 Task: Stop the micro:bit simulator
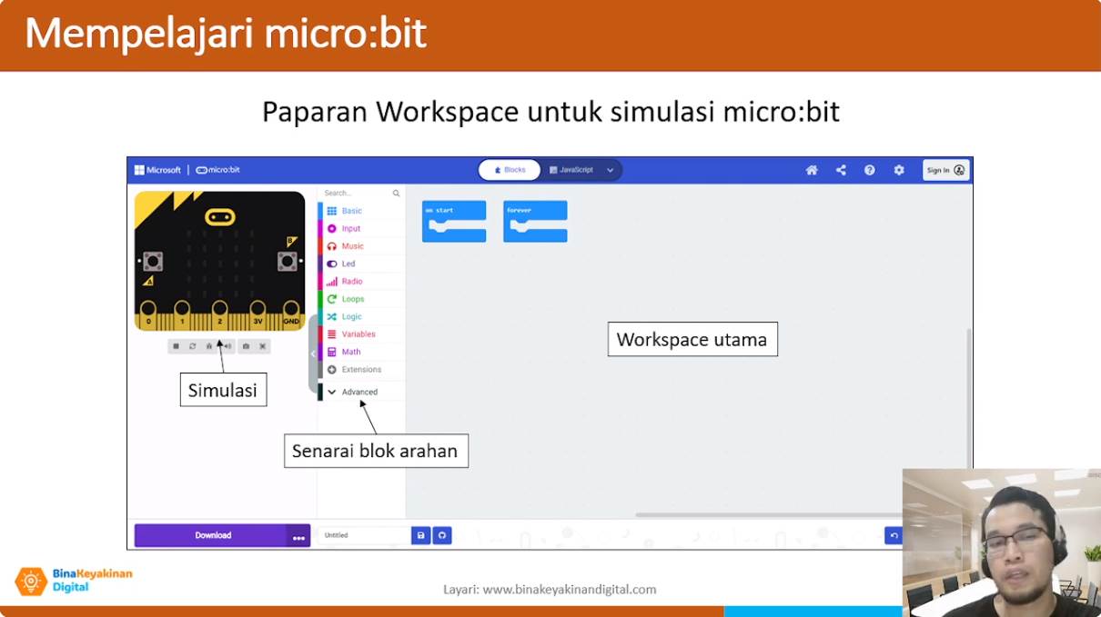point(176,346)
